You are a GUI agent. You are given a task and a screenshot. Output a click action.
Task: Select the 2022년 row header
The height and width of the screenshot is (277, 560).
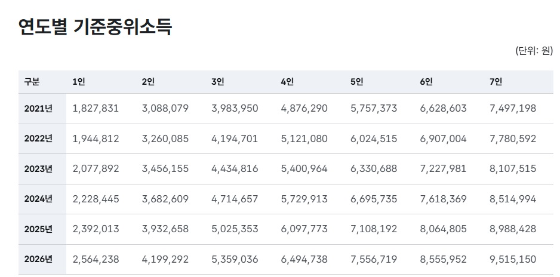pos(38,138)
